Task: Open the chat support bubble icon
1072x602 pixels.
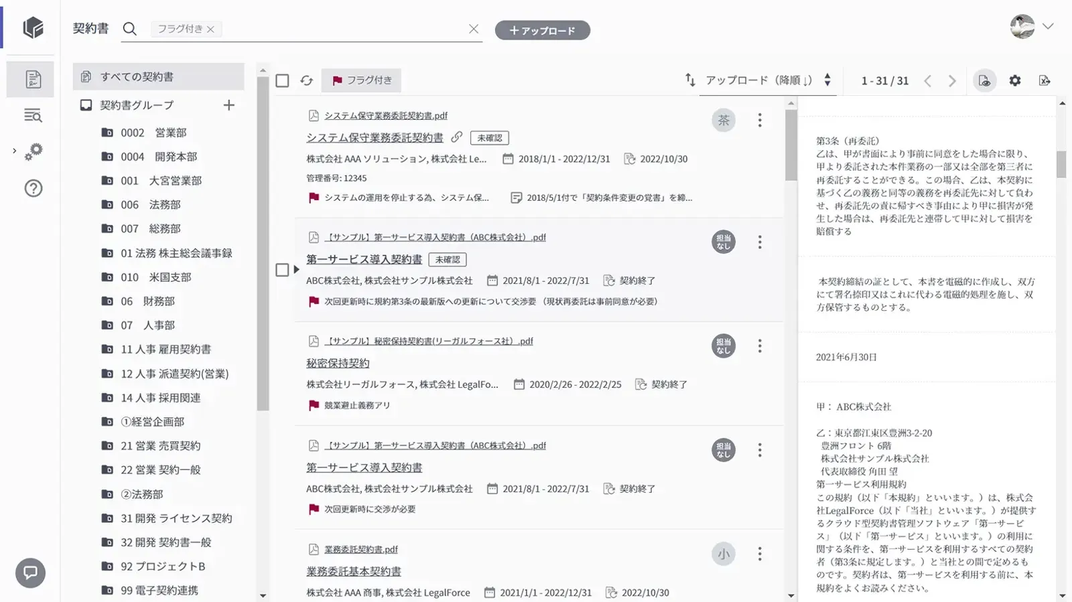Action: [30, 573]
